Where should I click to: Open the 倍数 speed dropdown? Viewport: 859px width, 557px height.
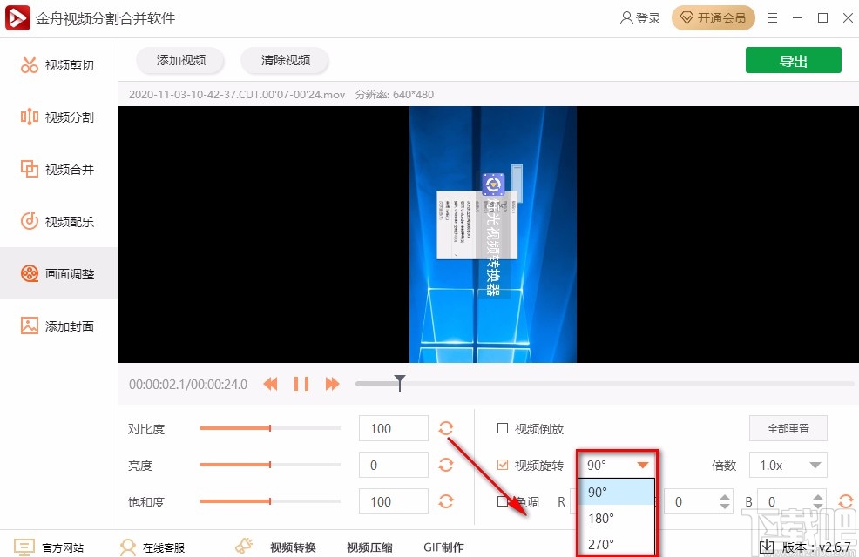coord(788,465)
